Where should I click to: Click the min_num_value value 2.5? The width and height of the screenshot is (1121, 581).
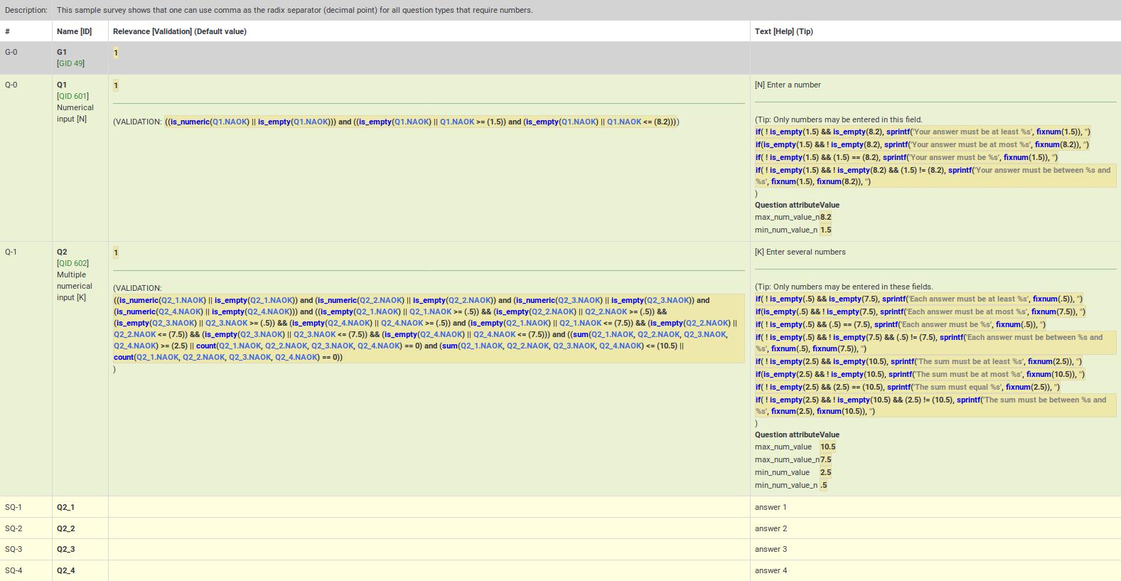click(x=825, y=473)
